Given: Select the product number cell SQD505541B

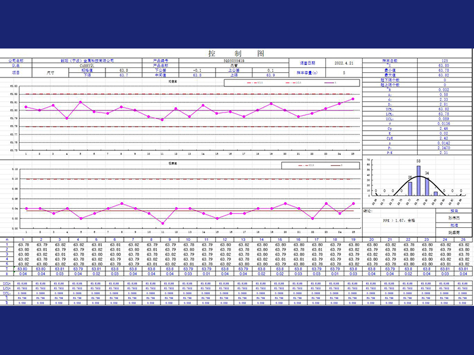Looking at the screenshot, I should [233, 61].
